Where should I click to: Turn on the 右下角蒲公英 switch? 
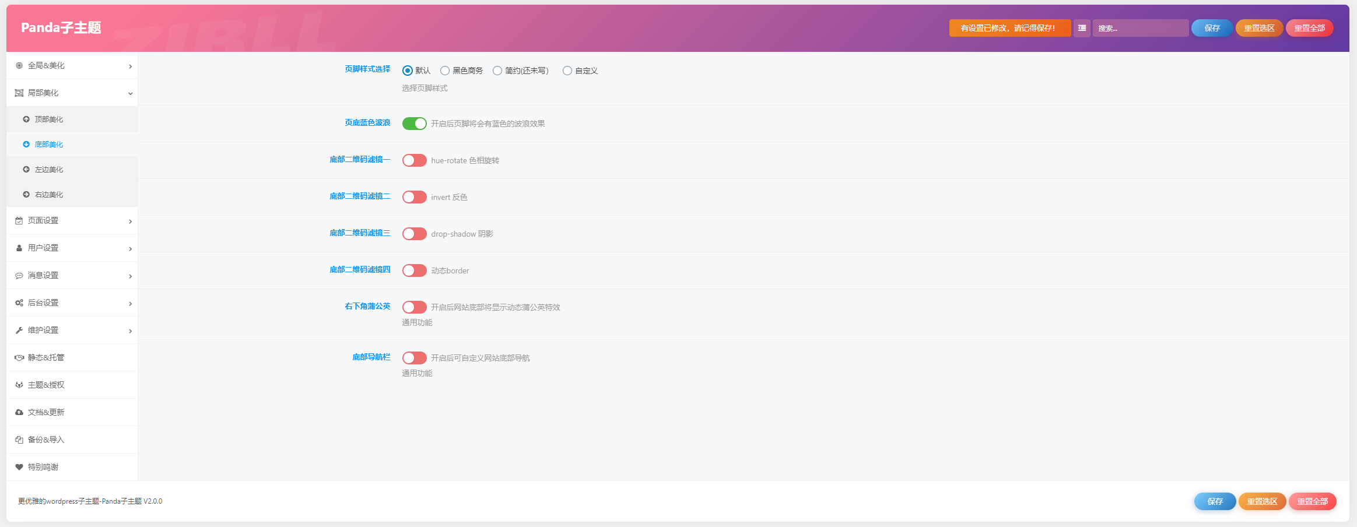click(415, 307)
